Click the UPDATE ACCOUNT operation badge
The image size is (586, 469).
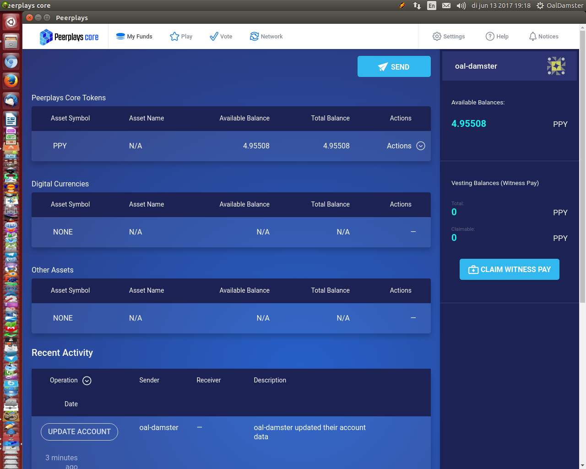tap(79, 432)
